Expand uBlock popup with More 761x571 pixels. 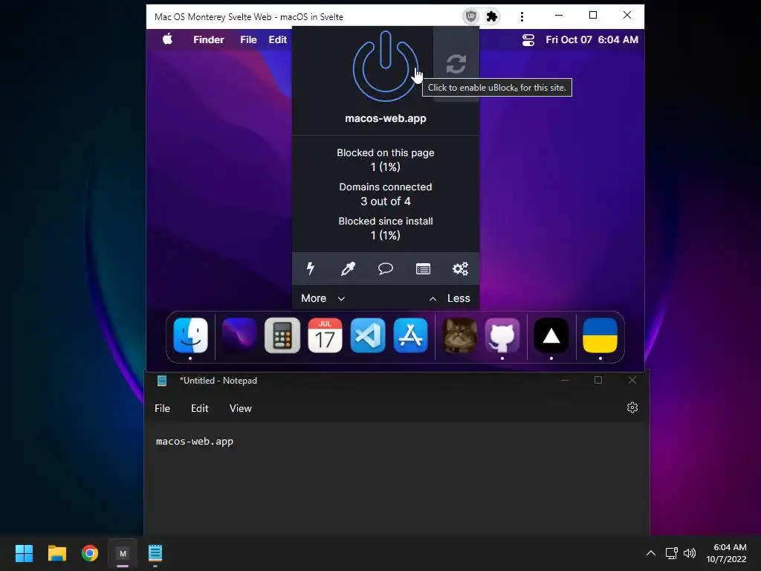pyautogui.click(x=323, y=298)
